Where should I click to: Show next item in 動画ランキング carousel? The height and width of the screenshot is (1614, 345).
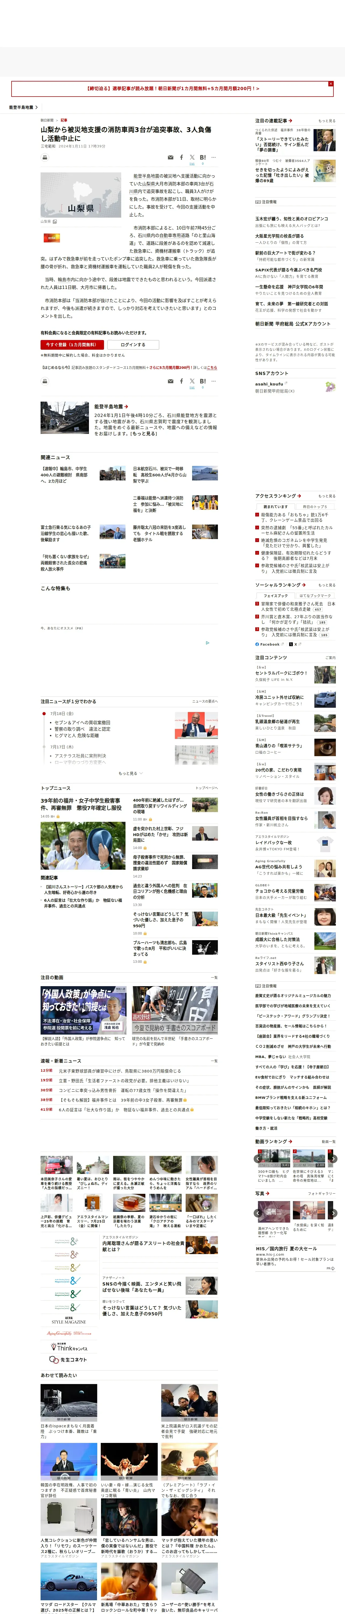coord(333,1159)
